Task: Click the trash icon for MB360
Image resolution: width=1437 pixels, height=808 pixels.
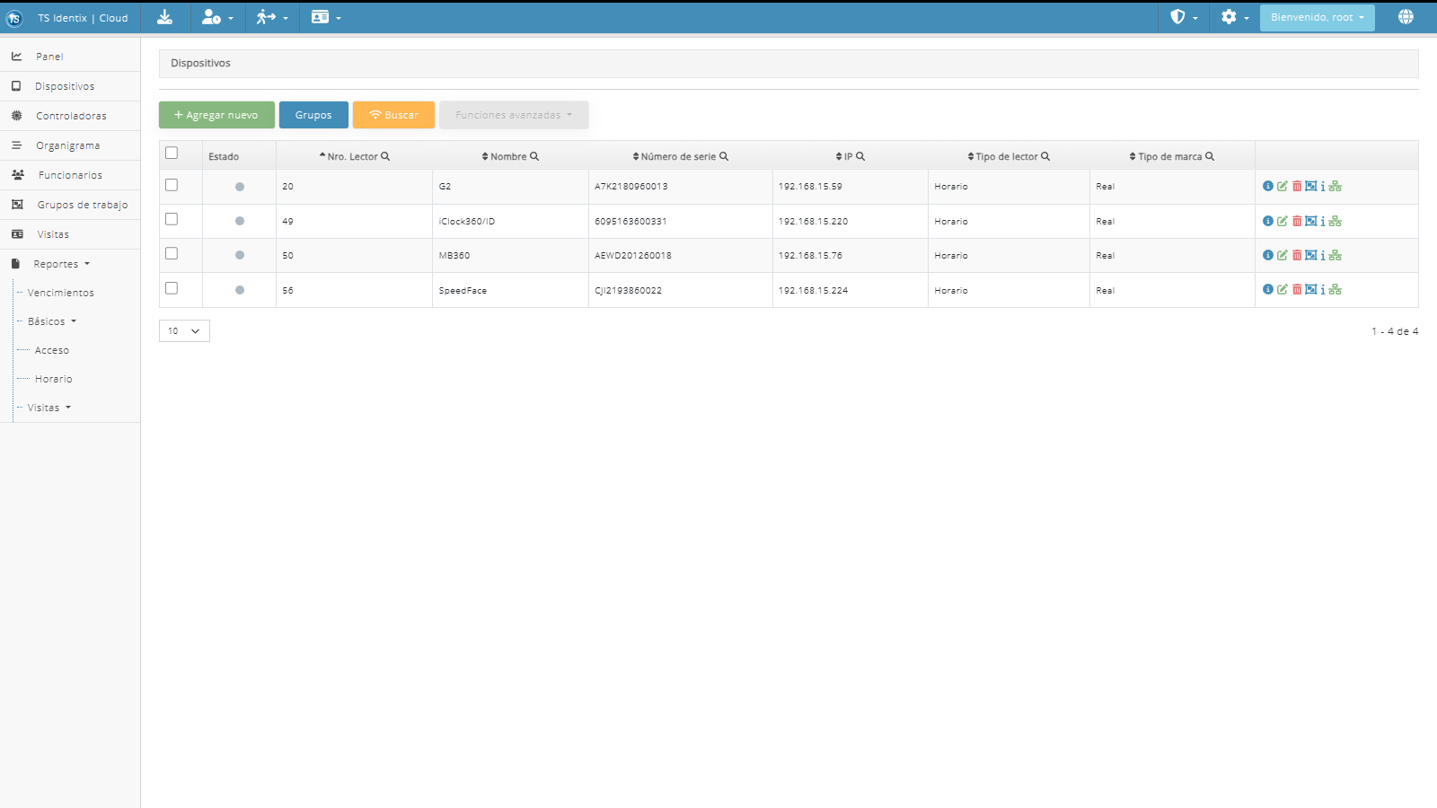Action: (x=1297, y=255)
